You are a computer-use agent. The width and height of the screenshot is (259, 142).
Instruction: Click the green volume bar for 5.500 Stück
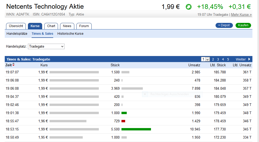(x=136, y=129)
